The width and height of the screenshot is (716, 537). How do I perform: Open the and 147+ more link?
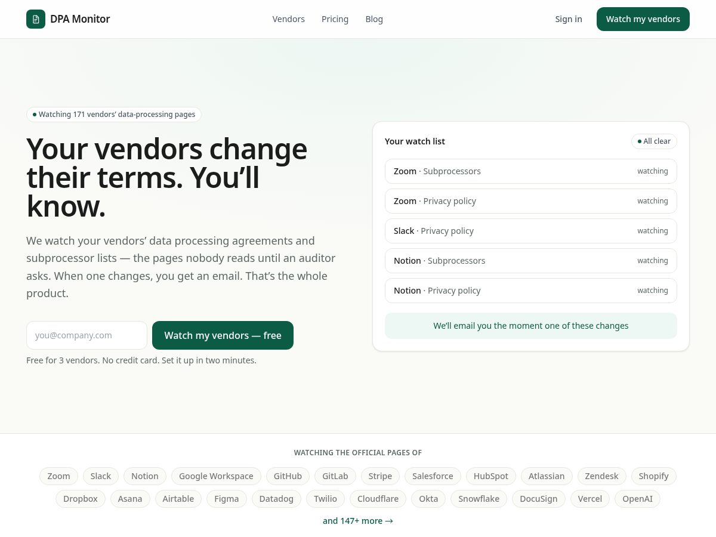pyautogui.click(x=358, y=521)
